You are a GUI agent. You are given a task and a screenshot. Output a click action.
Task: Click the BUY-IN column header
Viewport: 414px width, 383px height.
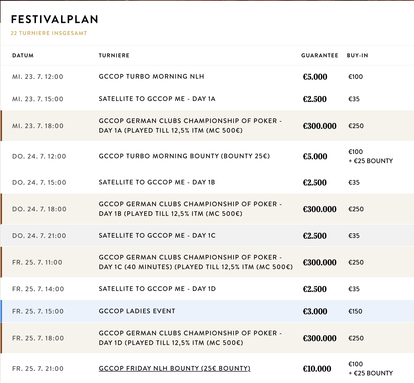click(357, 56)
